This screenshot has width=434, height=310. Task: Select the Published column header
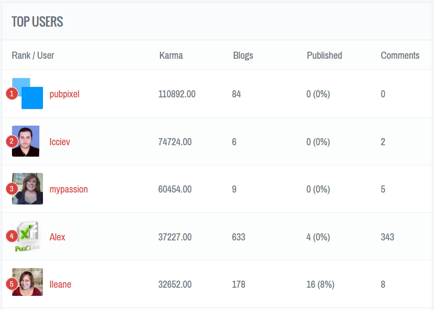pyautogui.click(x=324, y=55)
